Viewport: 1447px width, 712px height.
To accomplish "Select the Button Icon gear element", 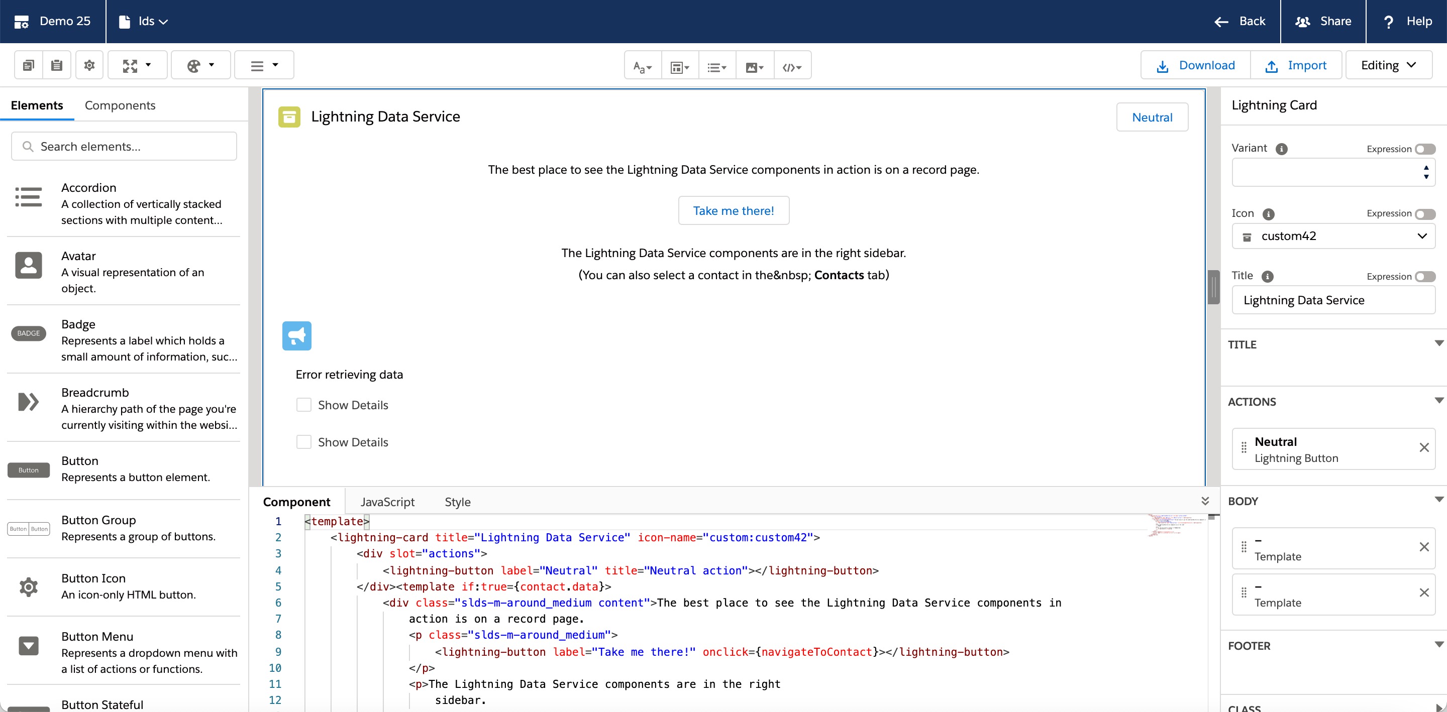I will [29, 587].
